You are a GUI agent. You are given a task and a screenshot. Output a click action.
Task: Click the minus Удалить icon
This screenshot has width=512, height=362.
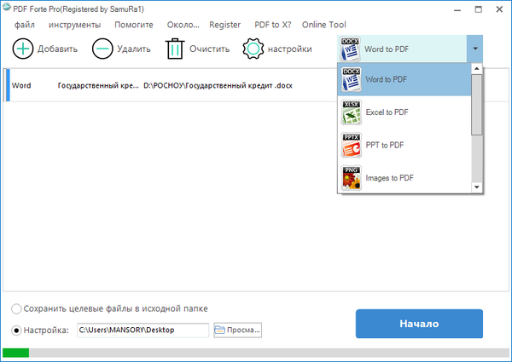(102, 49)
